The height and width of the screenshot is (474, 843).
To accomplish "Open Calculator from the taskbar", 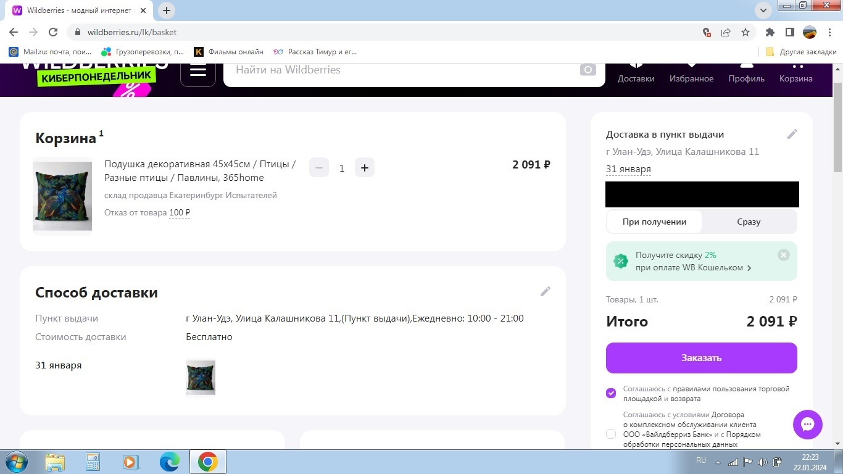I will point(93,462).
